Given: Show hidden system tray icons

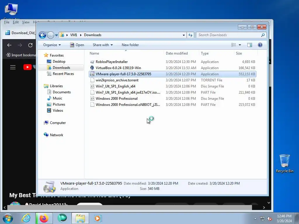Looking at the screenshot, I should pyautogui.click(x=255, y=218).
